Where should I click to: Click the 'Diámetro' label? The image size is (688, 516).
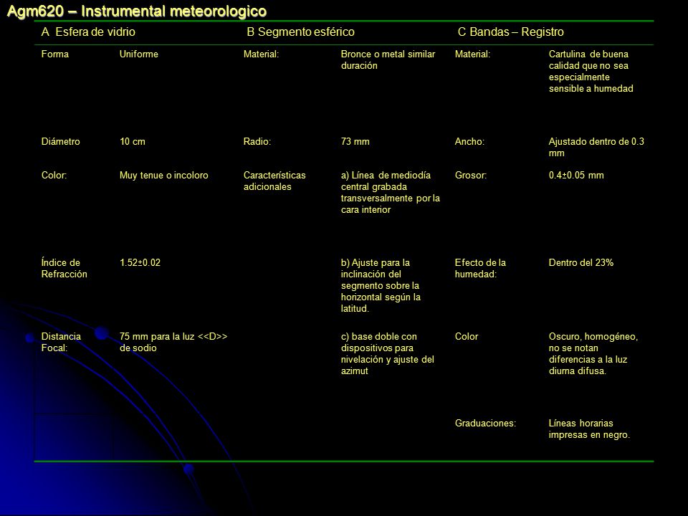point(60,141)
